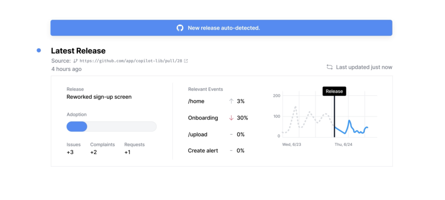Click the dash indicator next to /upload
This screenshot has width=445, height=200.
coord(231,135)
